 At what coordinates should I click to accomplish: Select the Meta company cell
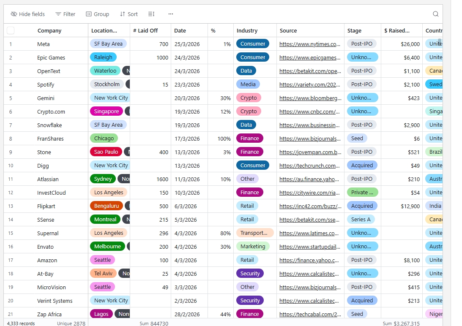click(60, 44)
